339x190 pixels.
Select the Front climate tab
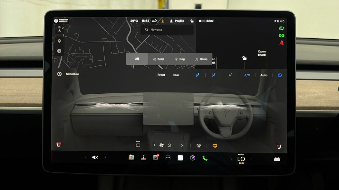(x=161, y=75)
